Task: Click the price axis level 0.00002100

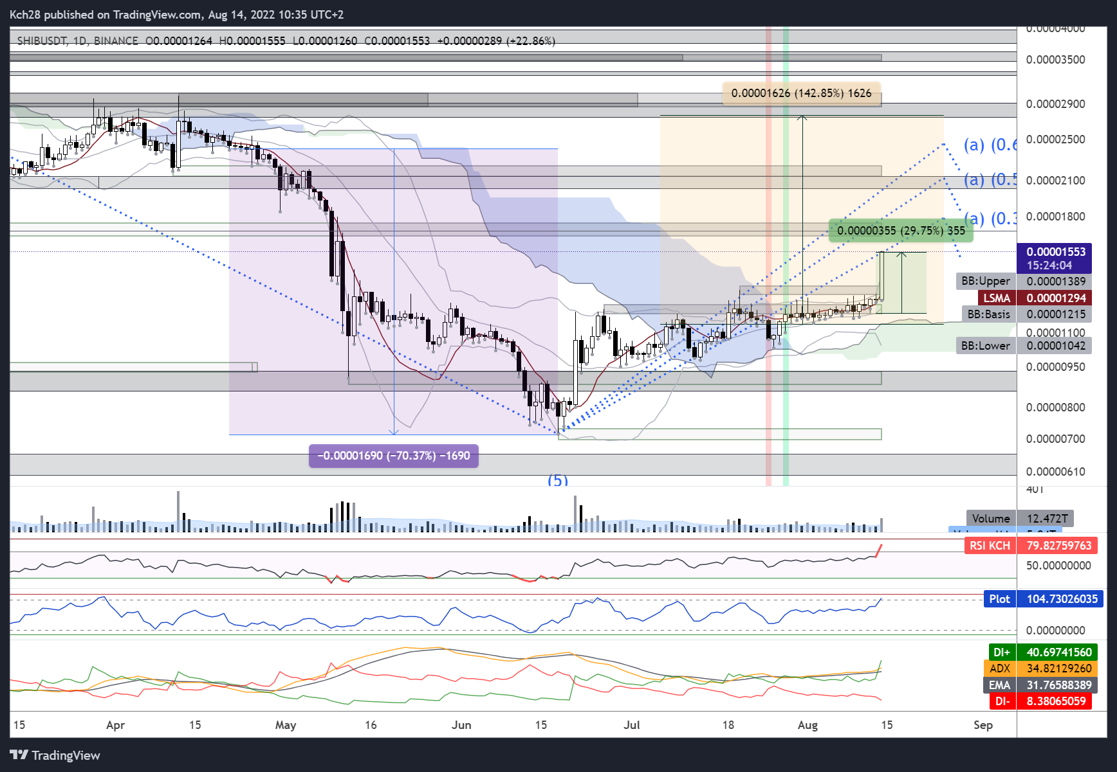Action: (1055, 181)
